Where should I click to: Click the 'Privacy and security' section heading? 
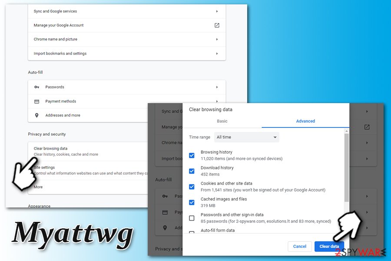click(x=47, y=134)
